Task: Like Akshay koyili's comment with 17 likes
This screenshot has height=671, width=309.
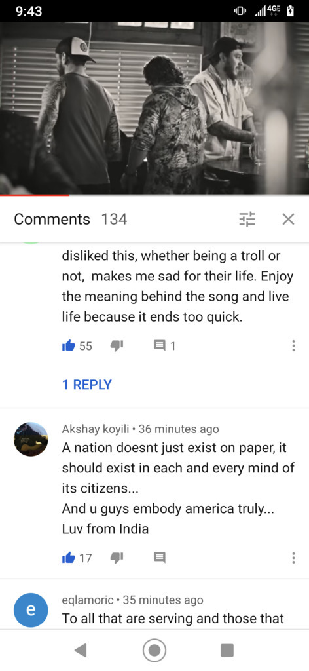Action: point(69,558)
